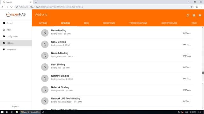This screenshot has height=114, width=204.
Task: Open Chrome's three-dot menu
Action: [x=201, y=7]
